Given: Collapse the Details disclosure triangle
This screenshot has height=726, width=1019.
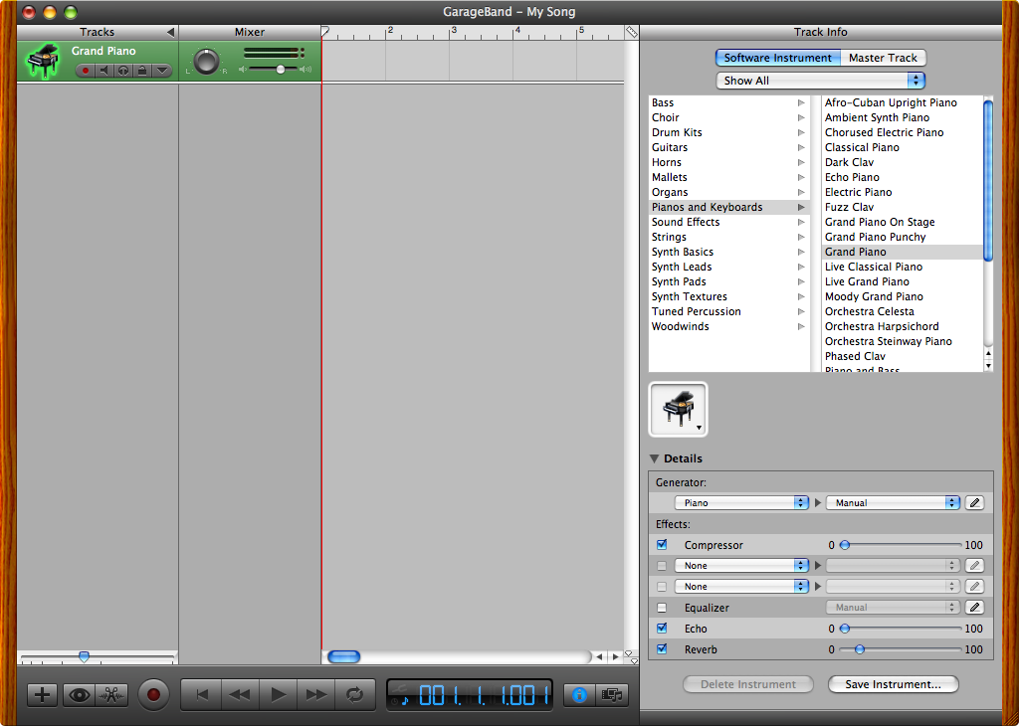Looking at the screenshot, I should [x=654, y=458].
